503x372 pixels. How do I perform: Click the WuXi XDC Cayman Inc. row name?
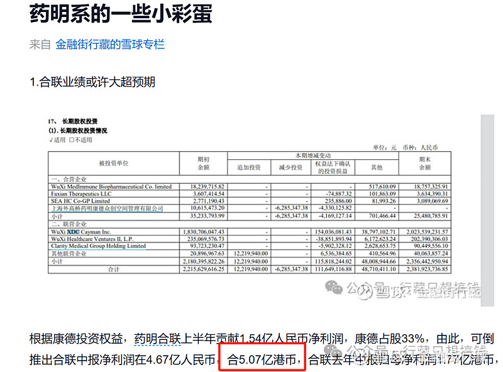tap(81, 232)
